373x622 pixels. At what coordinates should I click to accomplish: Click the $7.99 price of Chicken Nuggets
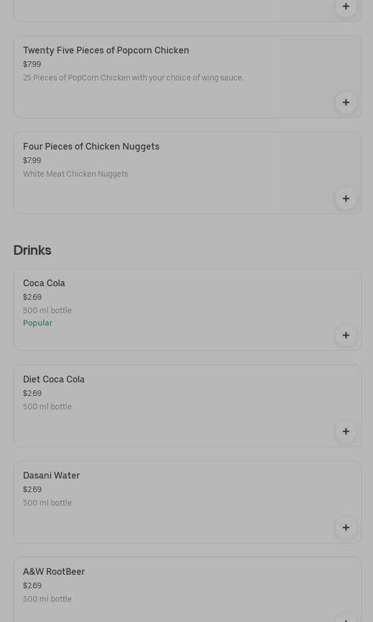click(32, 160)
